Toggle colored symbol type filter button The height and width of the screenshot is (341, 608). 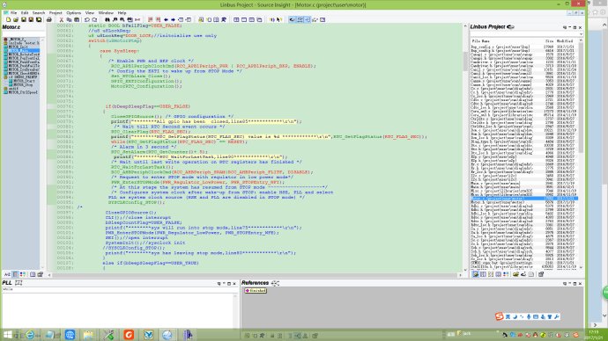coord(23,274)
